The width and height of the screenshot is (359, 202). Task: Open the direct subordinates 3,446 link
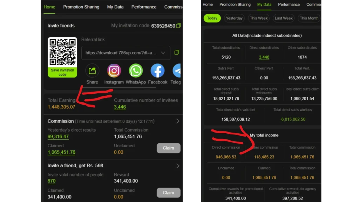tap(264, 57)
